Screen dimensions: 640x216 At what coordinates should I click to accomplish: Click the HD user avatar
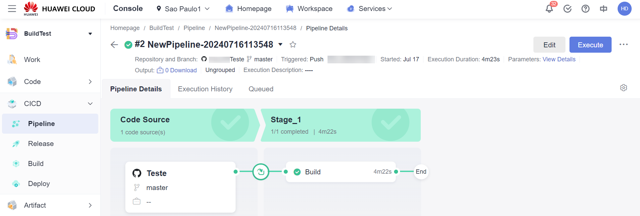click(624, 9)
